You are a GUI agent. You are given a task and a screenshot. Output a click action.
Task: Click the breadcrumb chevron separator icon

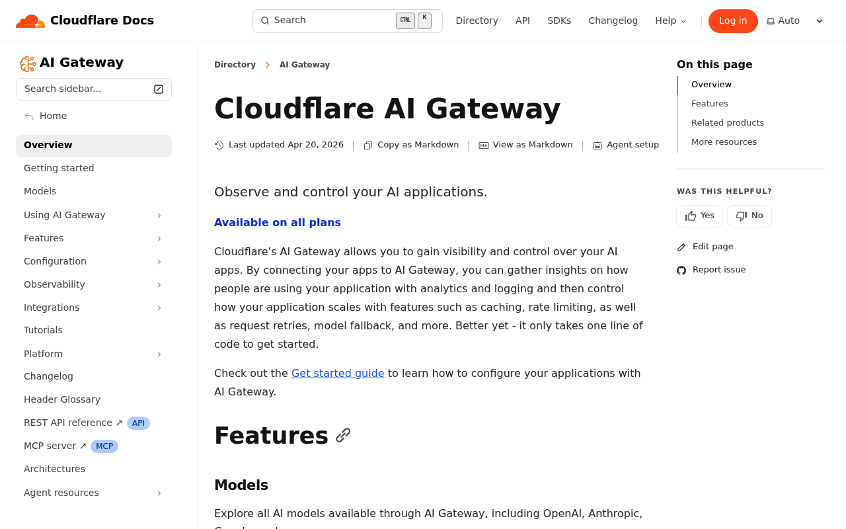point(268,65)
